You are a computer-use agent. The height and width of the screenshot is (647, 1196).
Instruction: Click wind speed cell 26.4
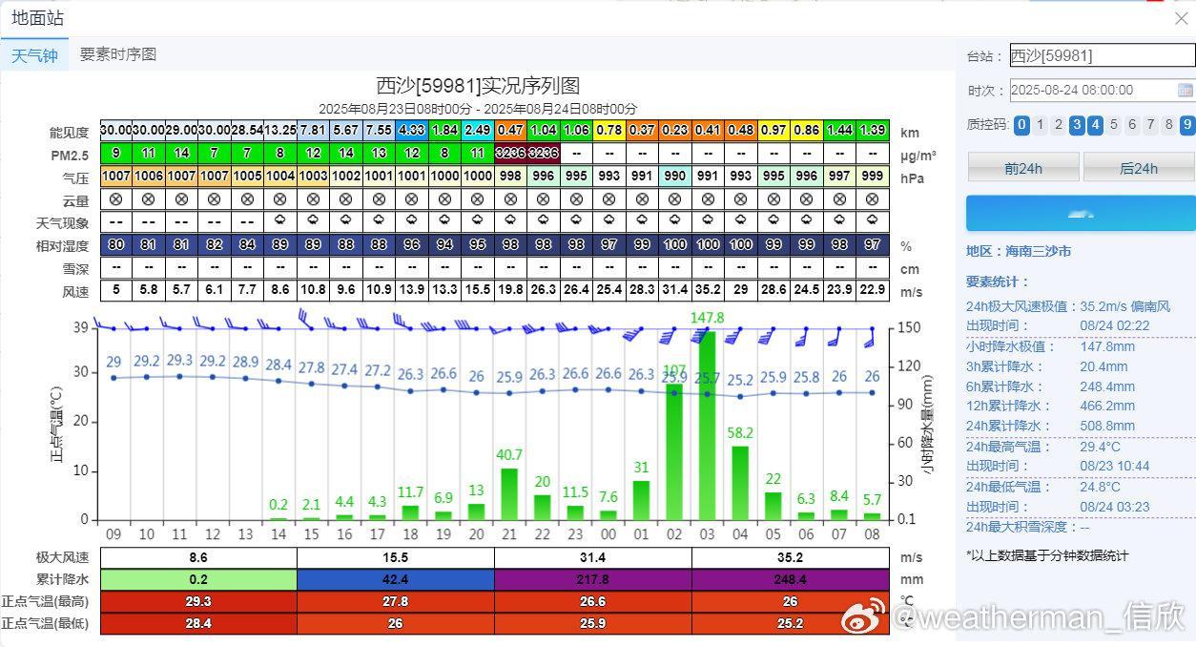tap(576, 290)
